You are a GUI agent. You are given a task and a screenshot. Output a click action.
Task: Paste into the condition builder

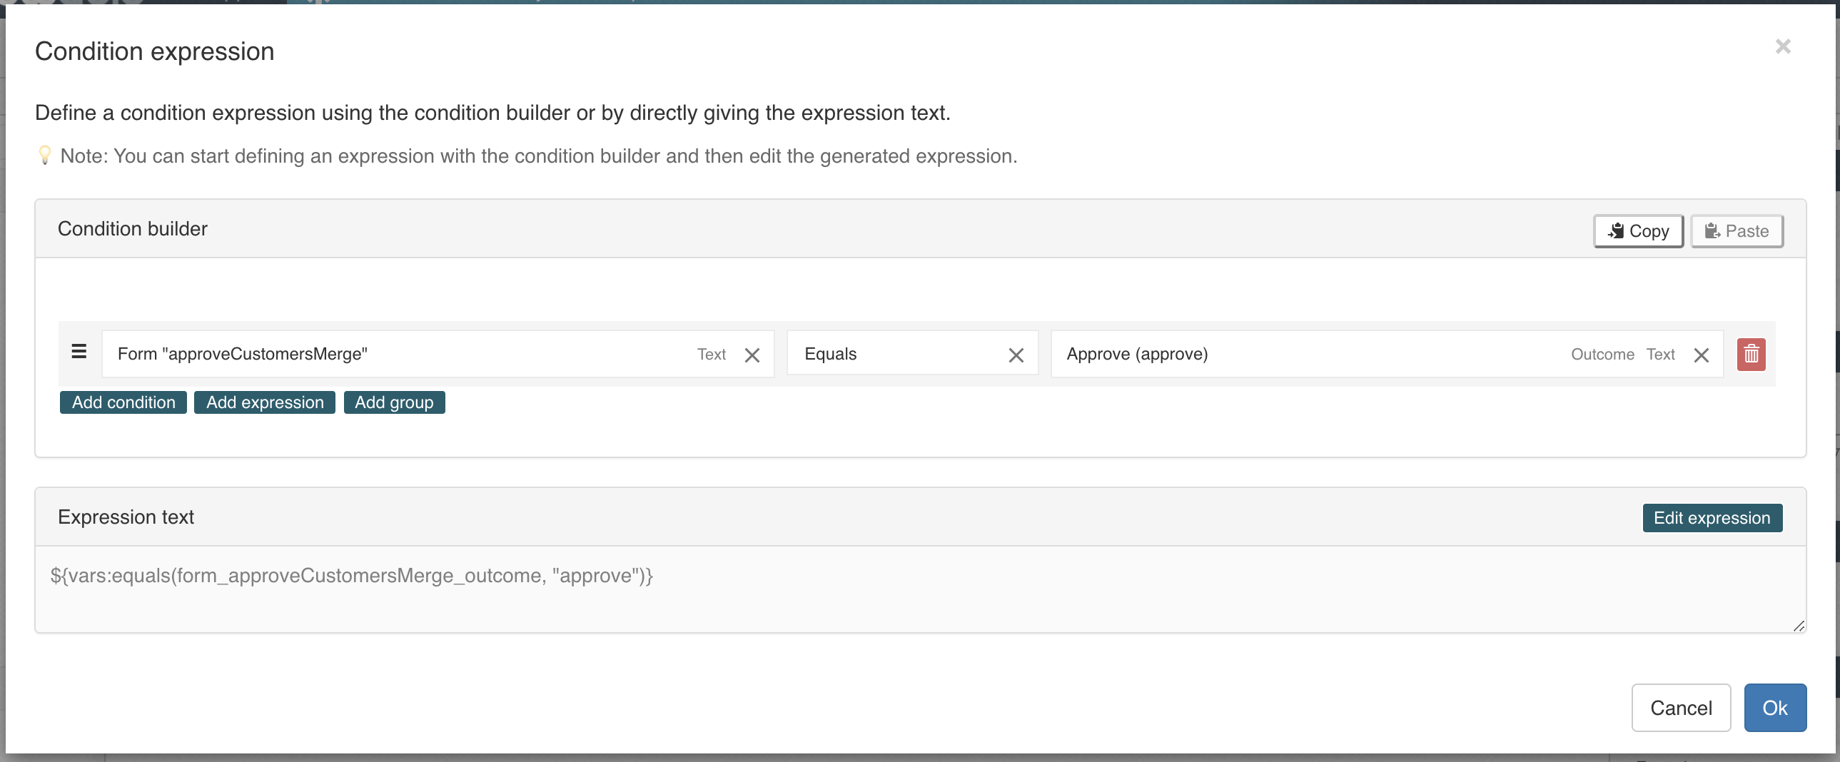pyautogui.click(x=1737, y=230)
